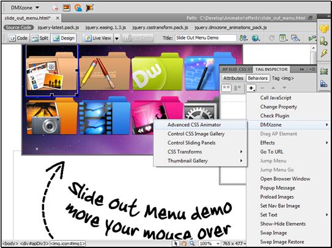
Task: Show set events view icon
Action: 226,88
